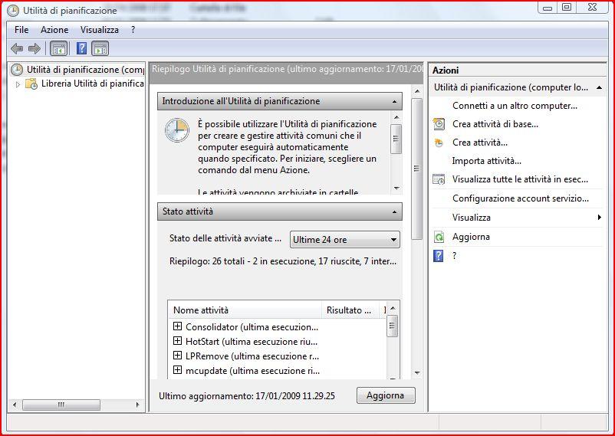Click the left tree pane horizontal scrollbar thumb
The image size is (615, 436).
click(61, 405)
